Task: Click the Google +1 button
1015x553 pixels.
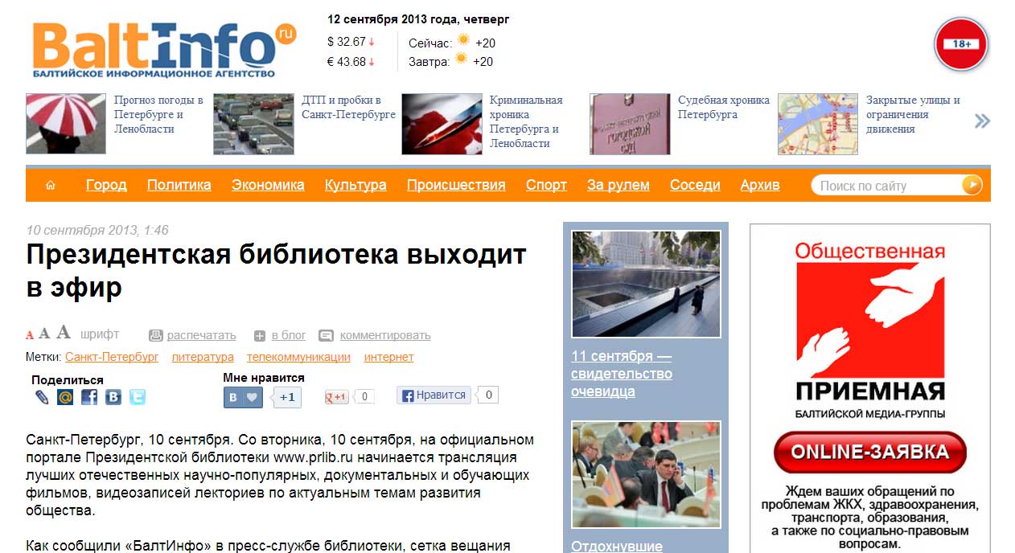Action: [336, 396]
